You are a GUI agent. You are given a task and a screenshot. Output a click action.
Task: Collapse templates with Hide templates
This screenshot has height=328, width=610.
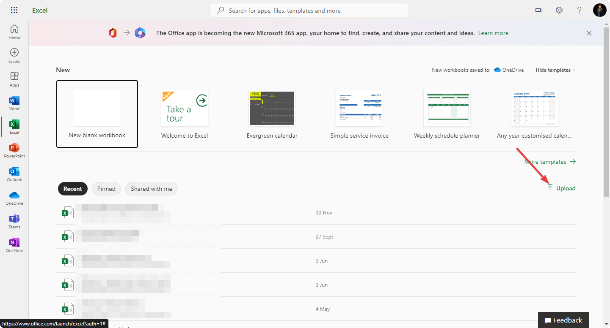tap(555, 70)
